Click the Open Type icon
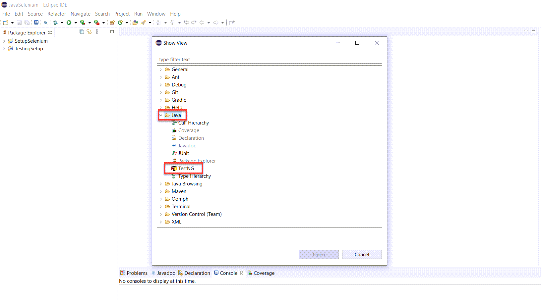Viewport: 541px width, 300px height. tap(135, 23)
